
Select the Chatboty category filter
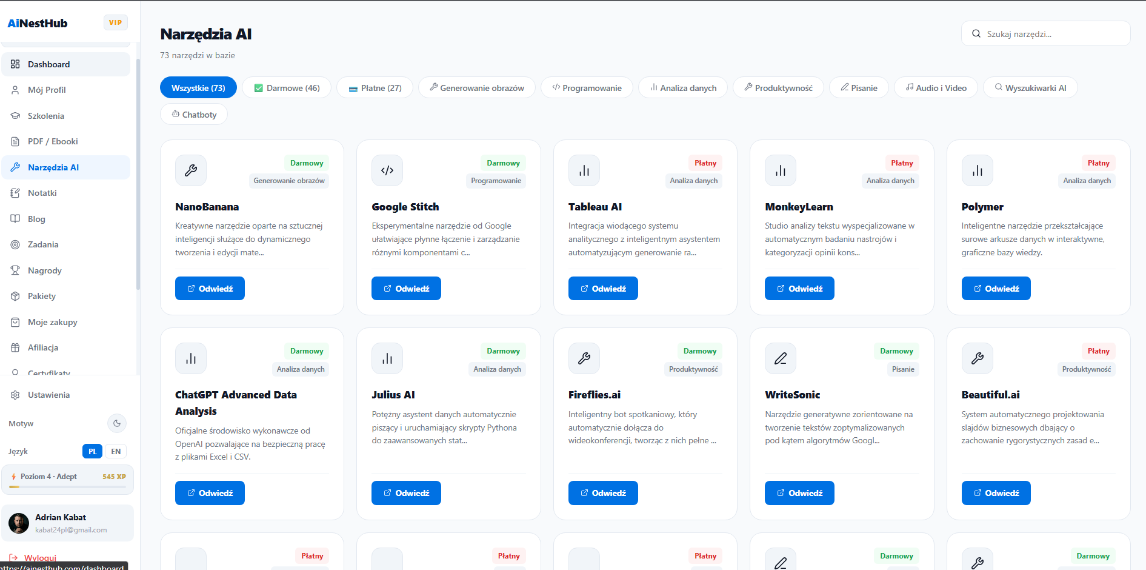(x=194, y=115)
